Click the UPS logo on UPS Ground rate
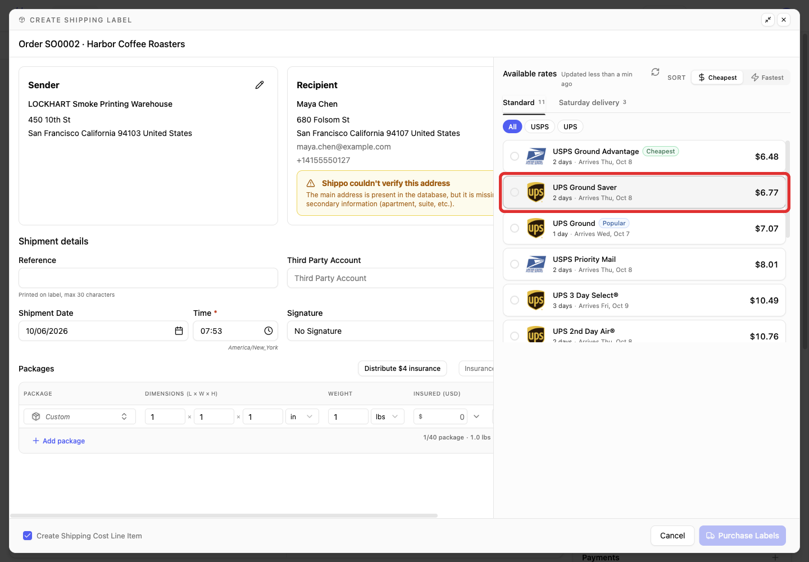Screen dimensions: 809x562 point(536,228)
